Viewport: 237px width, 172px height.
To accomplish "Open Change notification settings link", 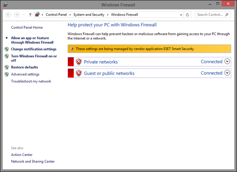I will tap(33, 49).
